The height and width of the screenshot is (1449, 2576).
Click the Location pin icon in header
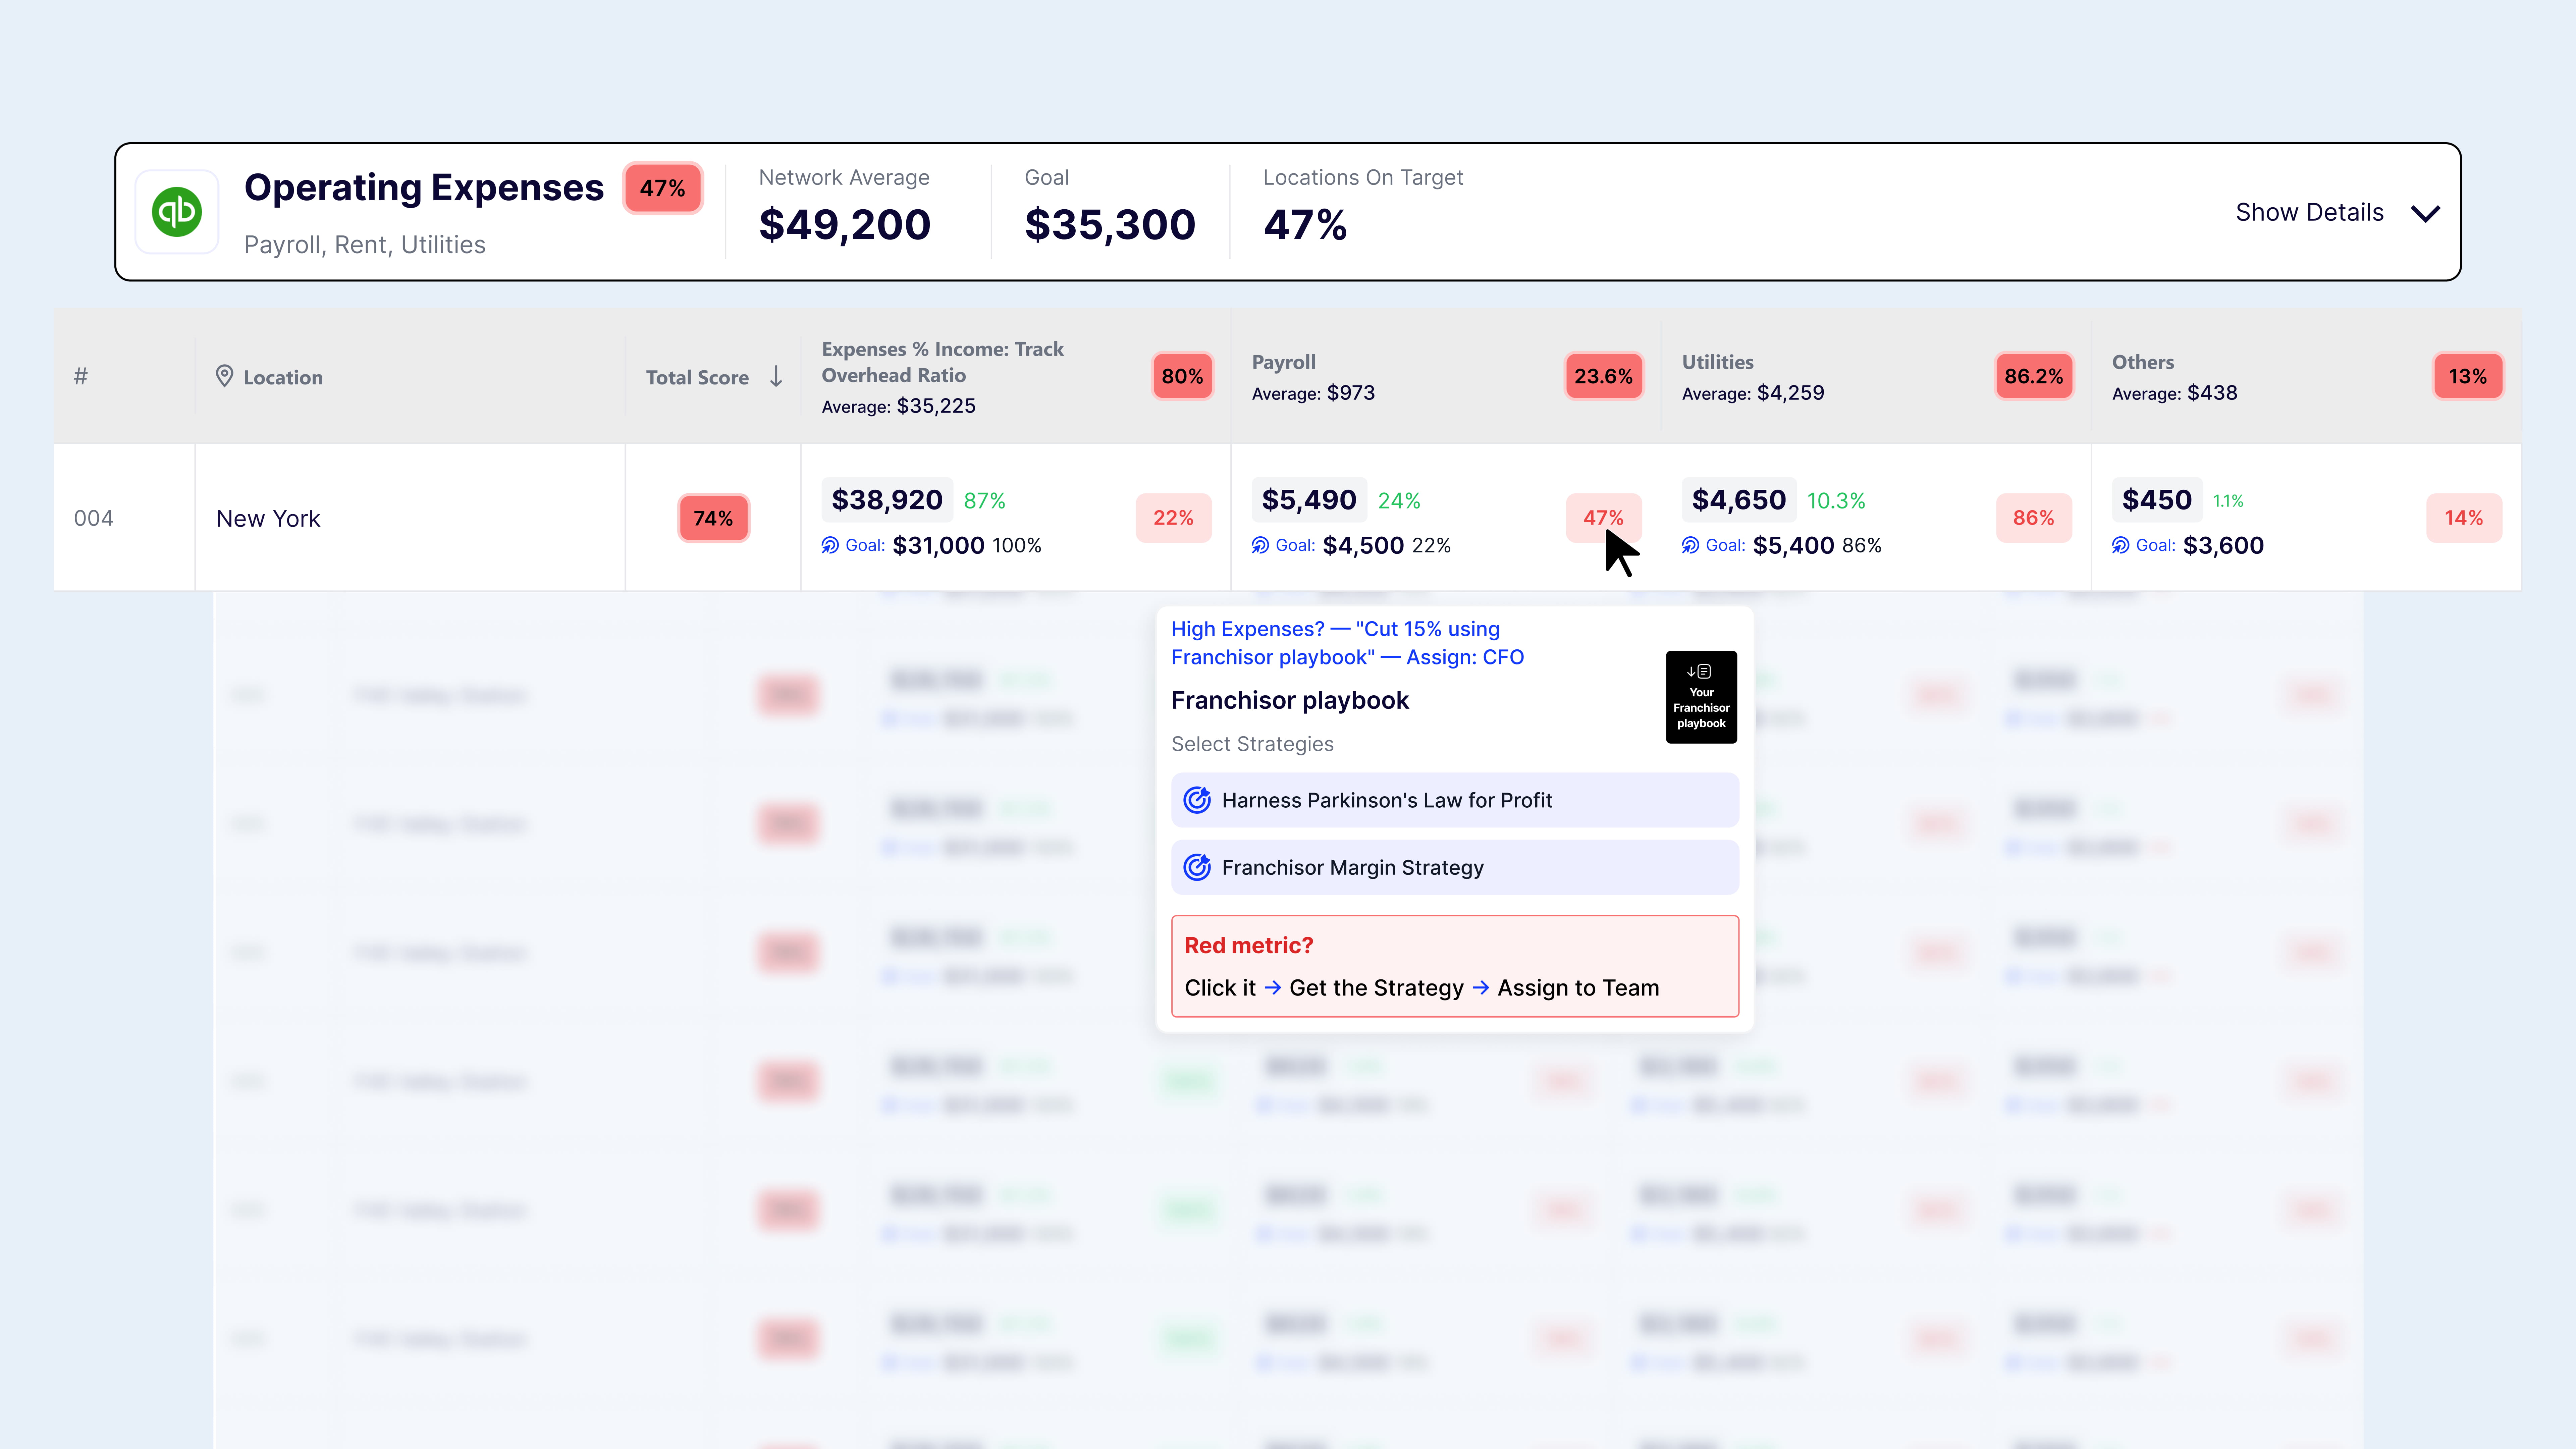225,376
